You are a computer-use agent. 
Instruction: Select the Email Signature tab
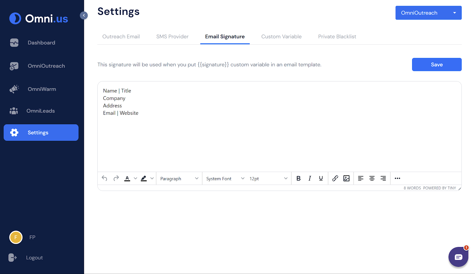coord(225,37)
